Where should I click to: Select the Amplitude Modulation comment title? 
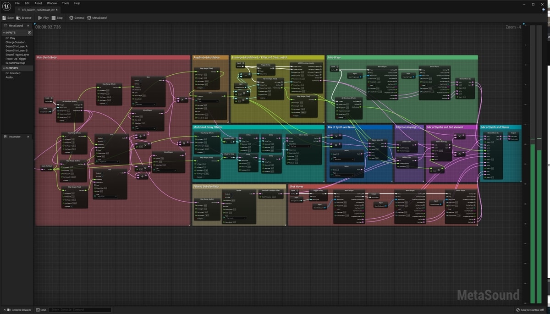(207, 58)
